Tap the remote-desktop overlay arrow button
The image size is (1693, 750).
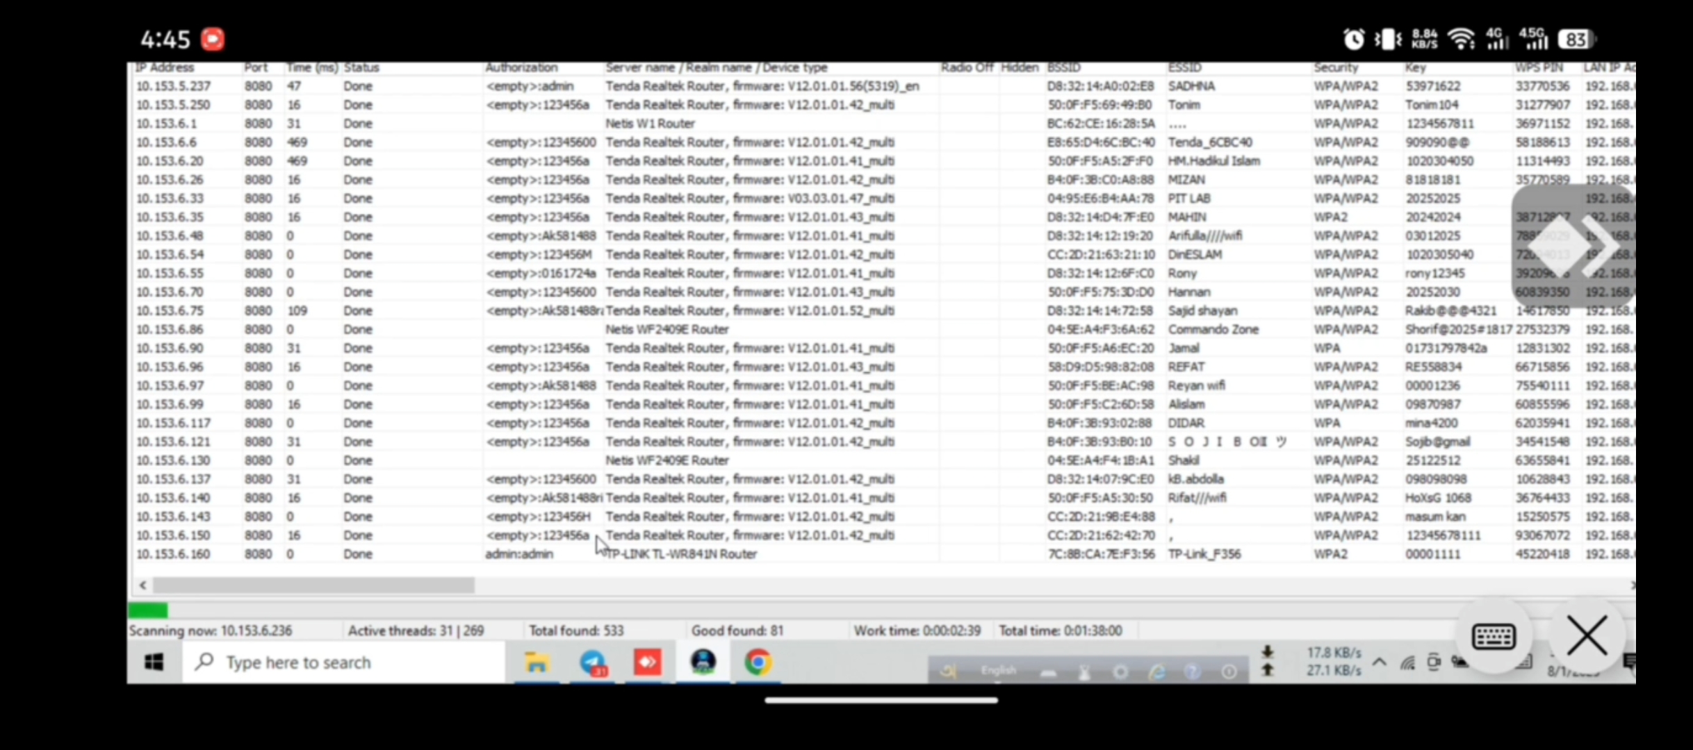[1573, 246]
